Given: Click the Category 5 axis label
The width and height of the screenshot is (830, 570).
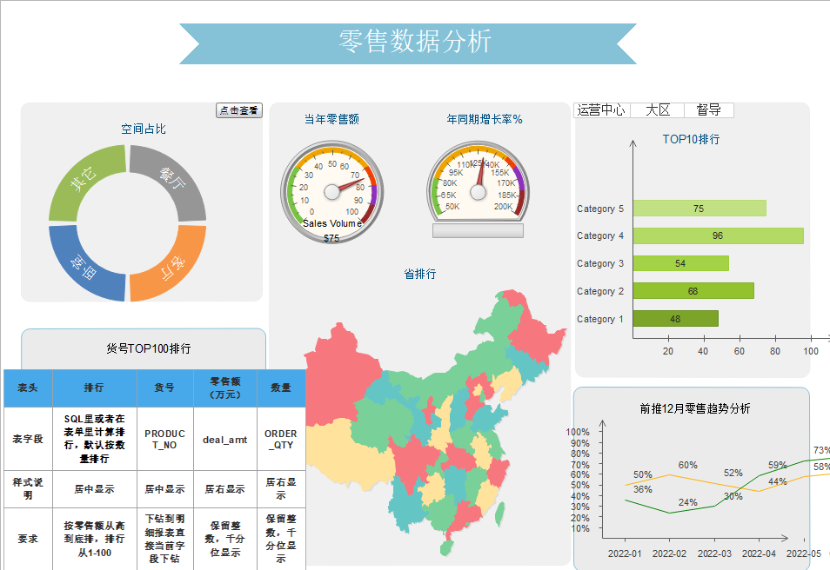Looking at the screenshot, I should tap(600, 209).
